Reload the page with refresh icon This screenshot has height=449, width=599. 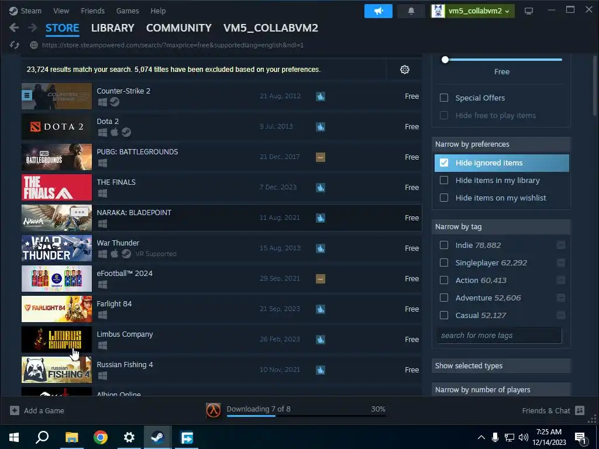click(15, 45)
